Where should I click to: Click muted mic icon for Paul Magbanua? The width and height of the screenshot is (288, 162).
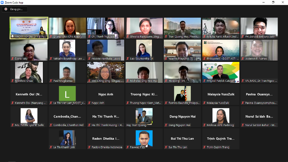pos(51,81)
